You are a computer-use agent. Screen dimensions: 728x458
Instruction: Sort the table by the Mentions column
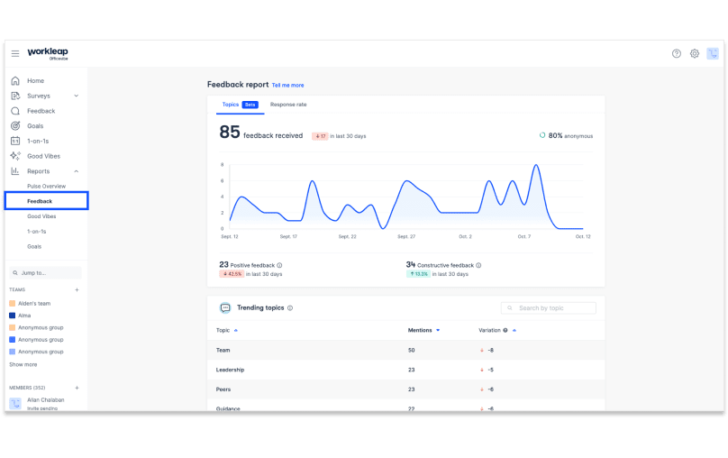coord(438,330)
